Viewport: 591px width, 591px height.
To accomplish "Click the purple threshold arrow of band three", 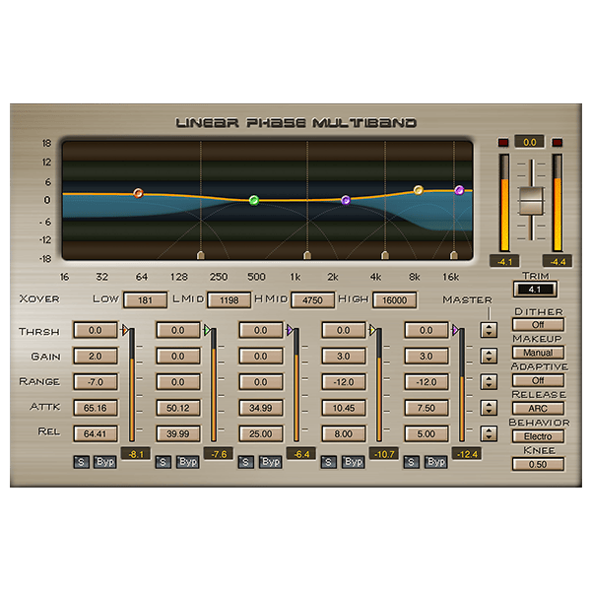I will [x=290, y=331].
